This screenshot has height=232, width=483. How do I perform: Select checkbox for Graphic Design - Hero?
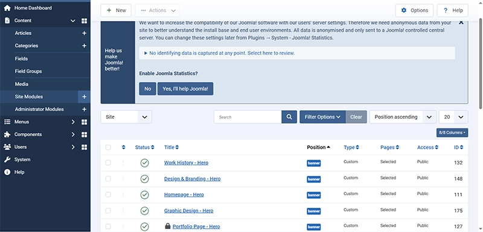tap(108, 211)
